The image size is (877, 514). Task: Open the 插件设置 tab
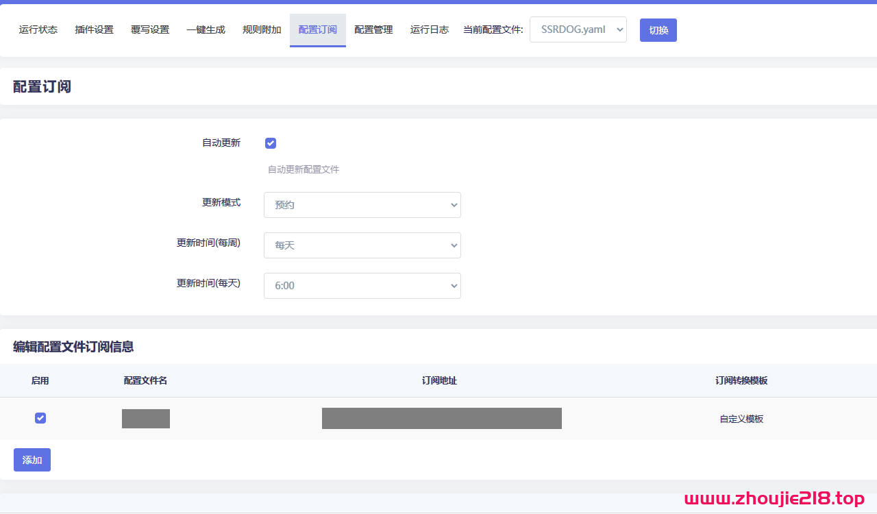point(94,29)
